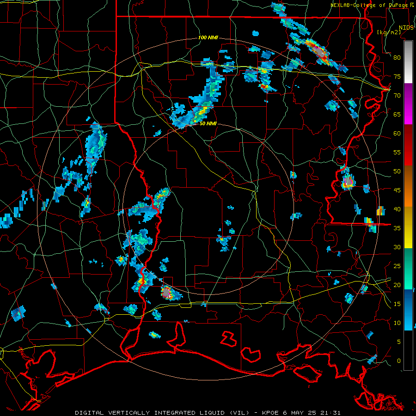Click the "65" value on the legend

[x=397, y=115]
